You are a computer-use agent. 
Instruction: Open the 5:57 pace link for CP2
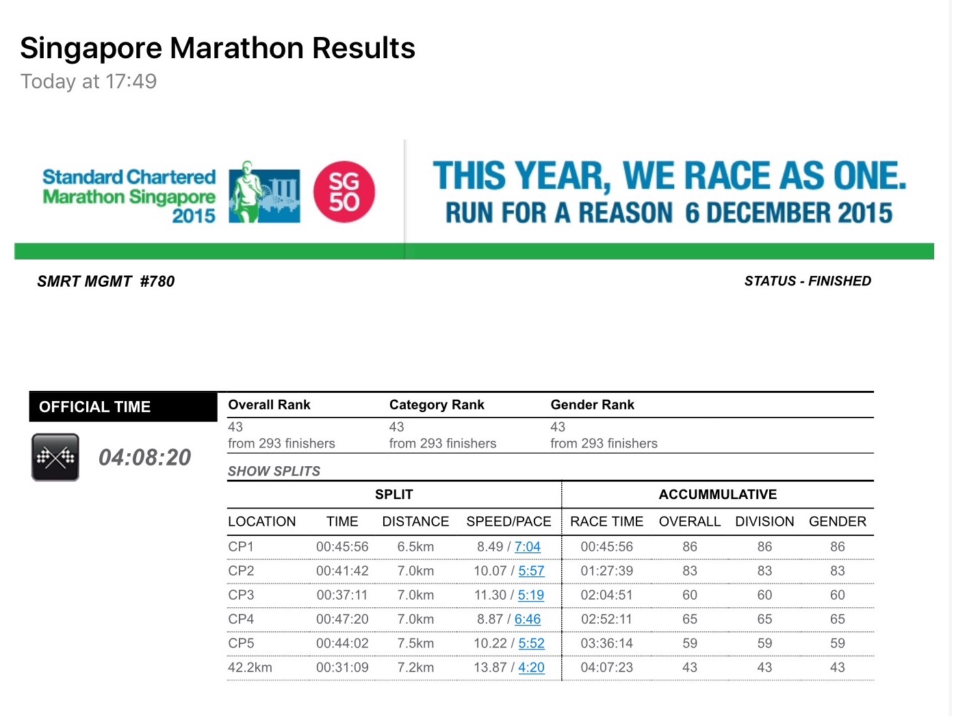click(531, 571)
